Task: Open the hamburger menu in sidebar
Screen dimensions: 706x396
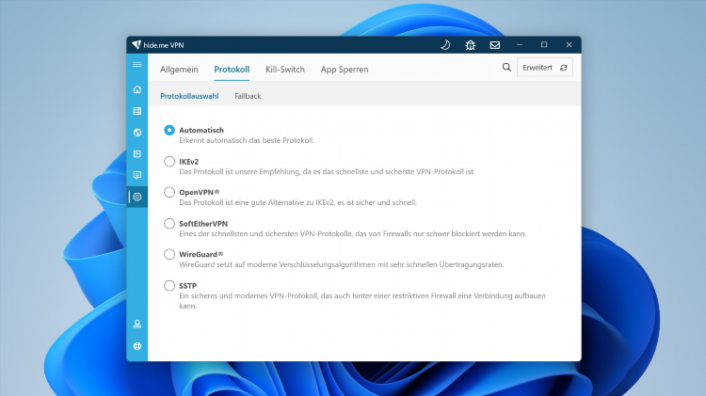Action: point(137,64)
